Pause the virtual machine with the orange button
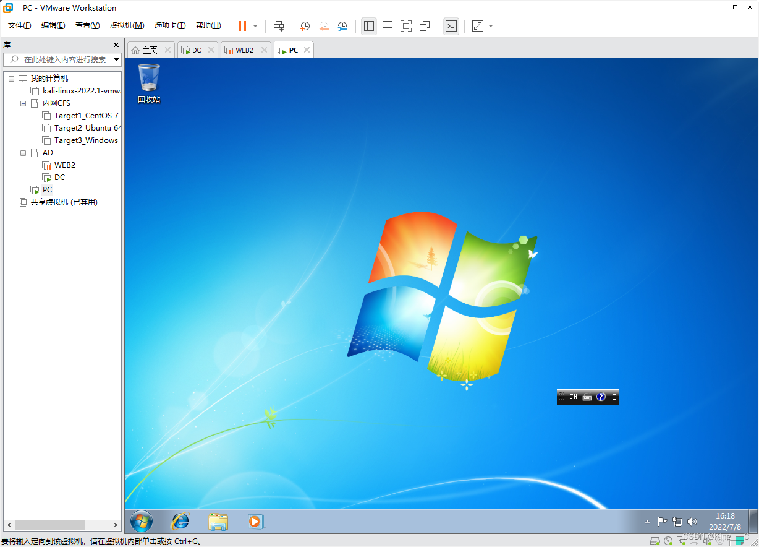 (242, 26)
